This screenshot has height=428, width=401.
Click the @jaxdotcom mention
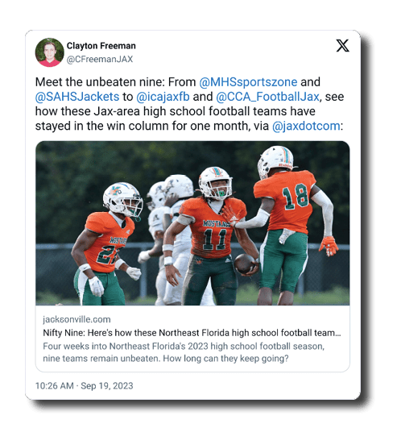(306, 126)
